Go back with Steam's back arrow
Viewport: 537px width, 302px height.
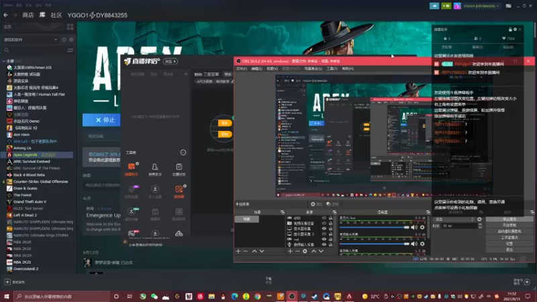point(6,15)
